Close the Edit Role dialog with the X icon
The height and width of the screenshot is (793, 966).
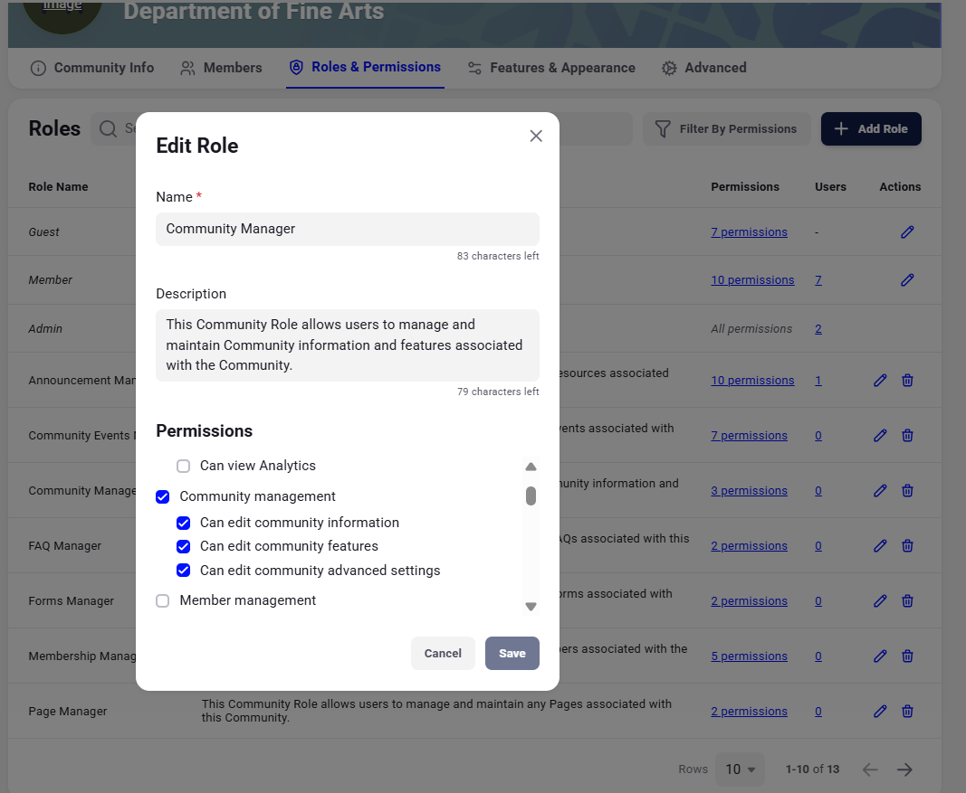point(536,136)
